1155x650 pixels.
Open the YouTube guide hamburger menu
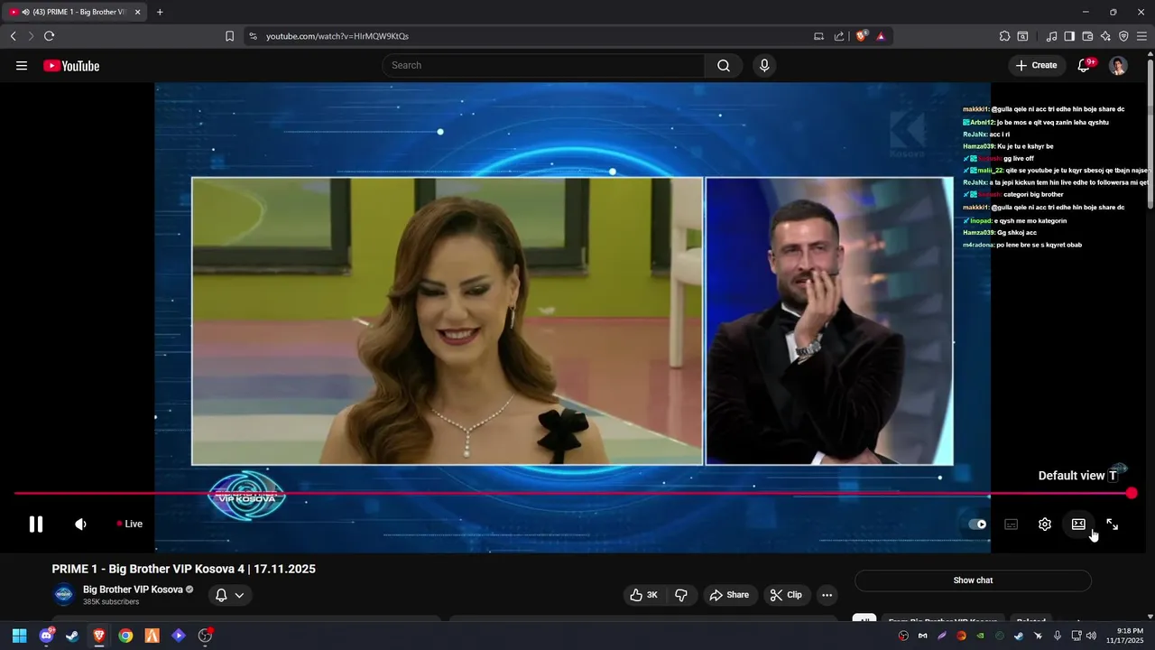pos(22,65)
